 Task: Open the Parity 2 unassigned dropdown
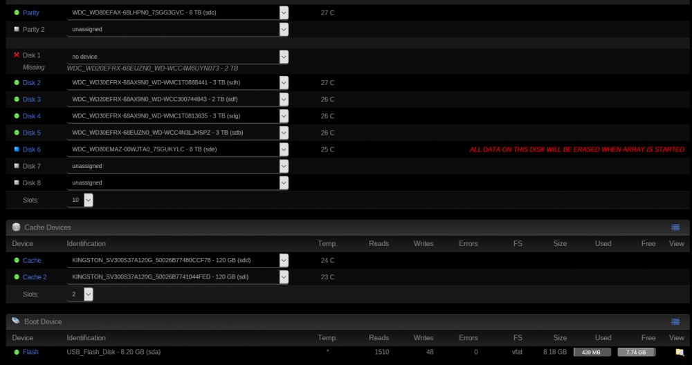pyautogui.click(x=177, y=29)
